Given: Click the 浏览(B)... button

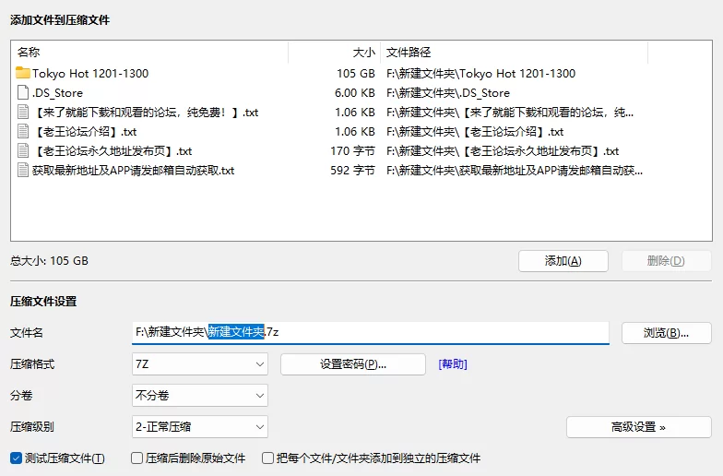Looking at the screenshot, I should (x=666, y=333).
